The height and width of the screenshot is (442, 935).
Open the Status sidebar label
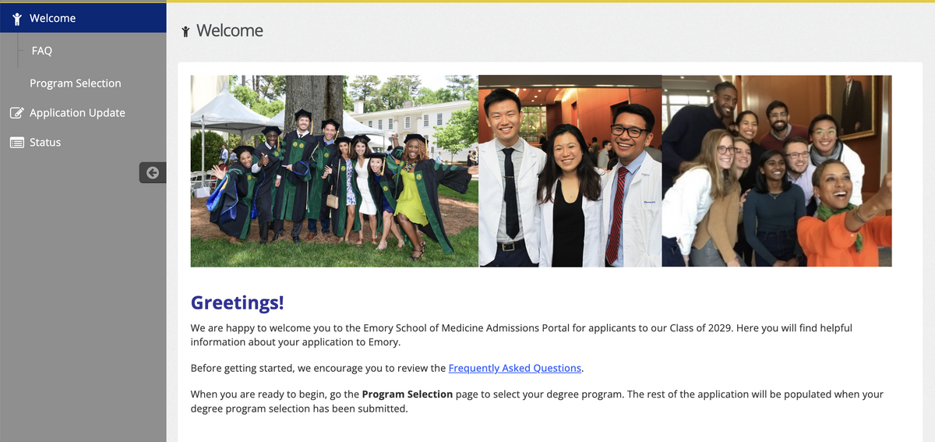click(45, 143)
